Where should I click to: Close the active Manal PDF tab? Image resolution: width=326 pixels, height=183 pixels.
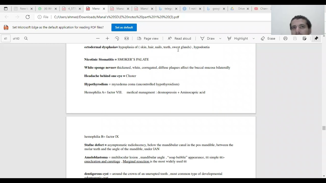[x=104, y=9]
